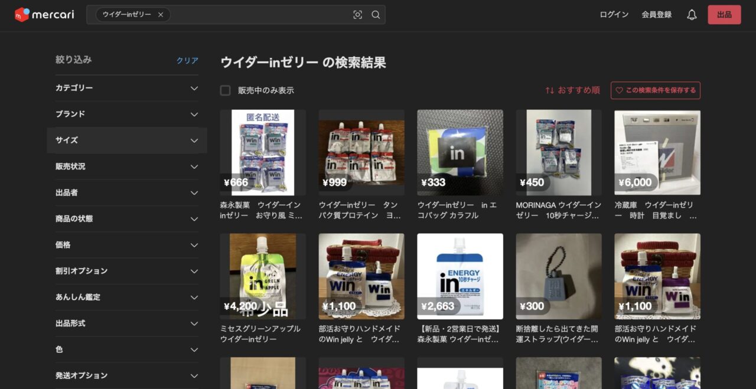Open the ¥6,000 冷蔵庫 item thumbnail
This screenshot has height=389, width=756.
point(657,152)
